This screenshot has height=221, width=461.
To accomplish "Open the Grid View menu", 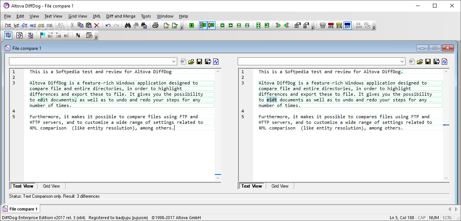I will tap(78, 16).
